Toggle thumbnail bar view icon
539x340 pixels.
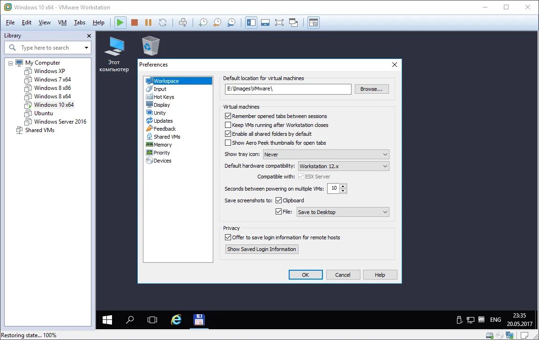tap(265, 22)
